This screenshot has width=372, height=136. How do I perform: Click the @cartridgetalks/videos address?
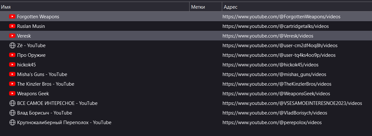pyautogui.click(x=275, y=26)
